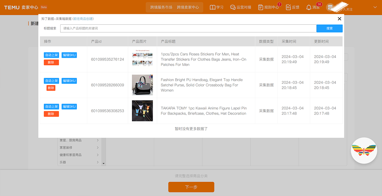Switch to 跨境卖家中心 tab

point(188,7)
